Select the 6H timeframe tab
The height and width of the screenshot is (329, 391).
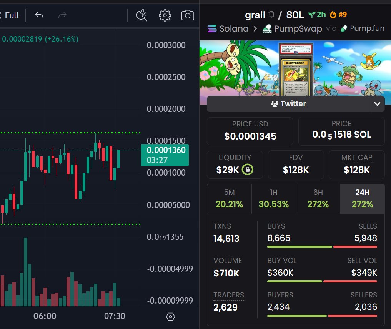(318, 199)
